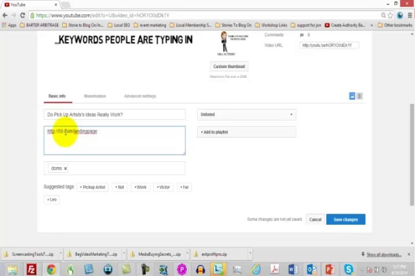Open the support for jon bookmark folder

(x=305, y=25)
